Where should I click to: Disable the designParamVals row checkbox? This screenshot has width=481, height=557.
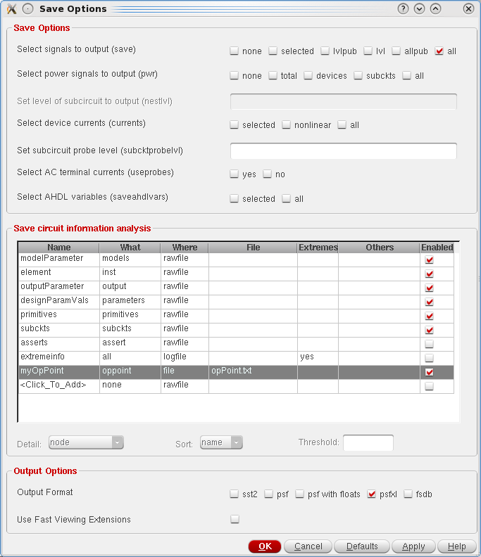[430, 302]
